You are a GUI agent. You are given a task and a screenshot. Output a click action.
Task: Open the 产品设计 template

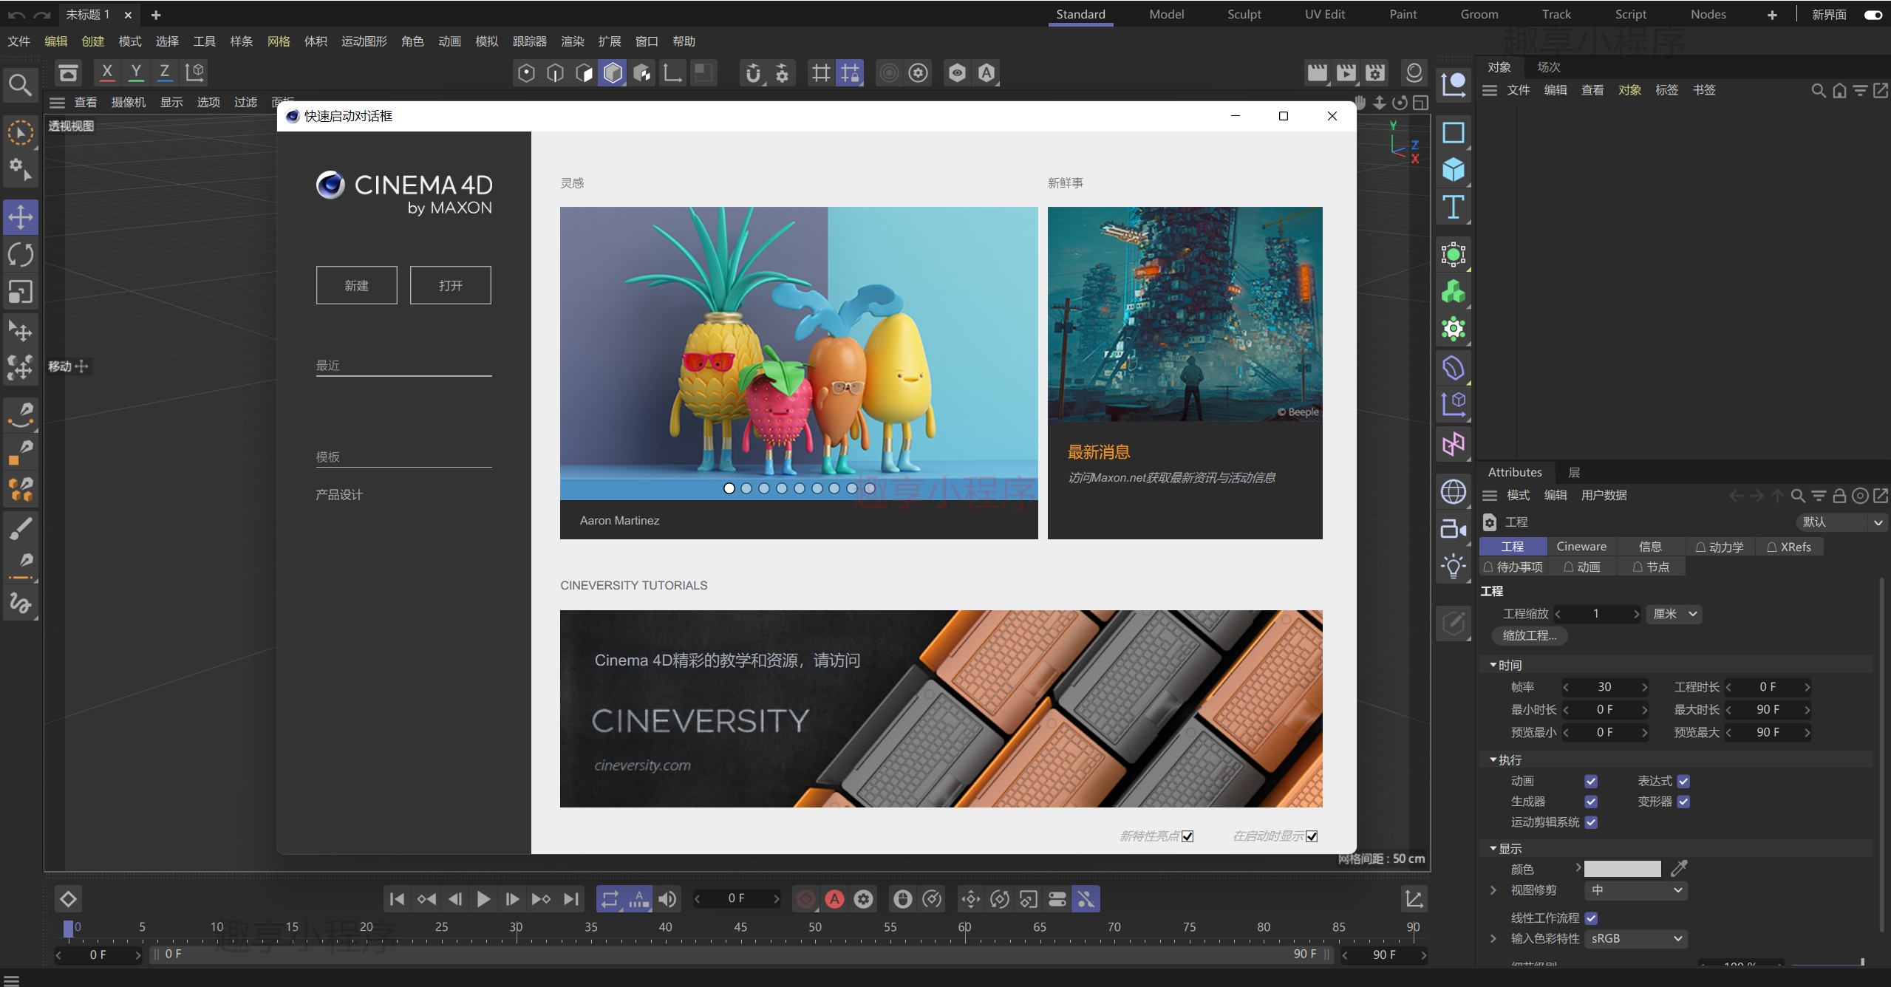coord(339,495)
